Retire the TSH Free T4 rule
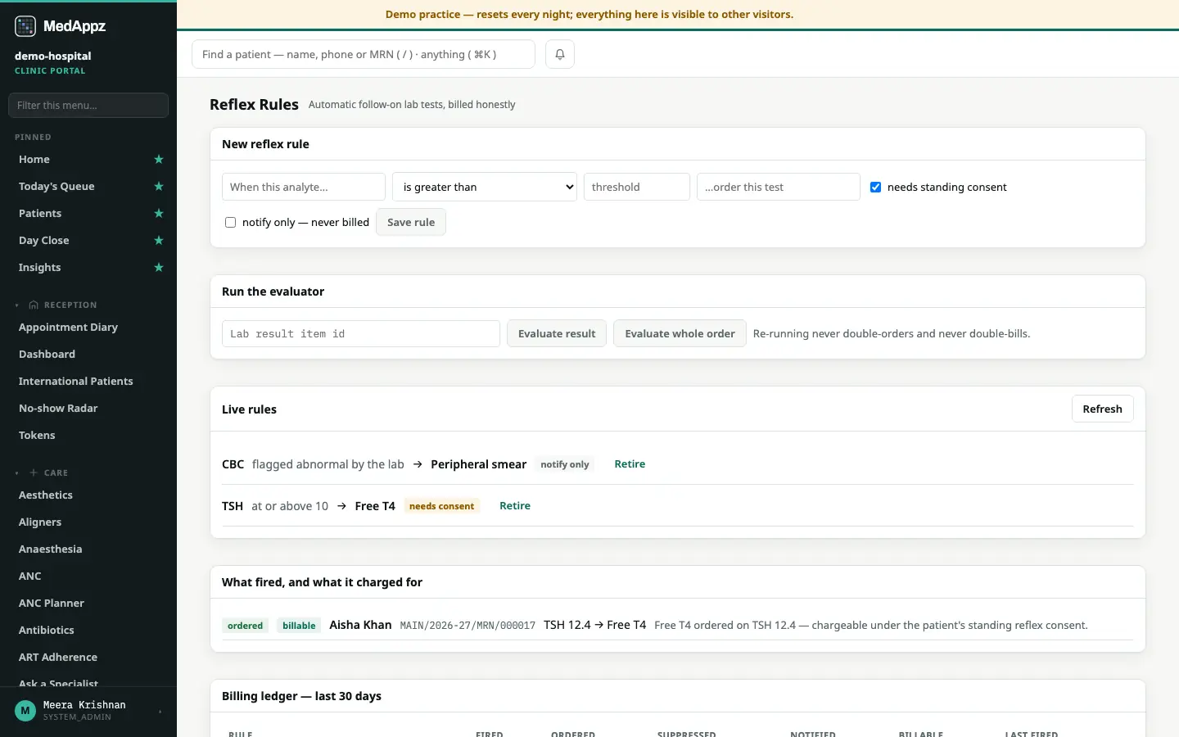The width and height of the screenshot is (1179, 737). tap(515, 506)
